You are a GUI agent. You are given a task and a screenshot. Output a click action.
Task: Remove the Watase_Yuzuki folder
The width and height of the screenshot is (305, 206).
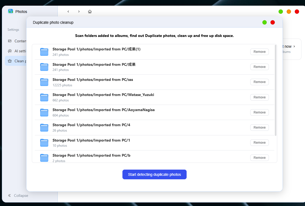[259, 97]
